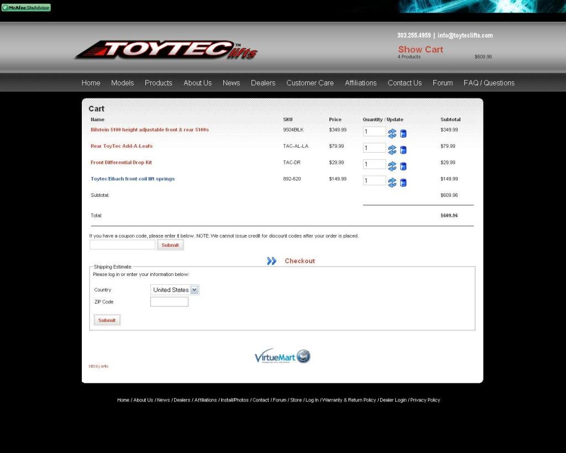Click the bold Total amount $609.96

click(x=449, y=215)
